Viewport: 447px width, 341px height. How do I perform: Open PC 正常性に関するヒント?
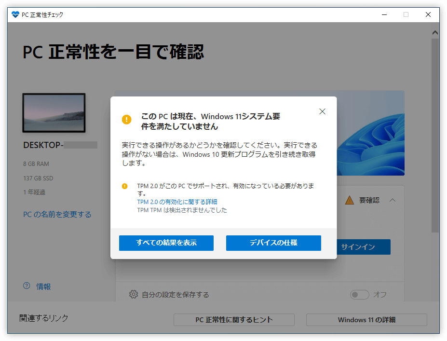pyautogui.click(x=234, y=320)
